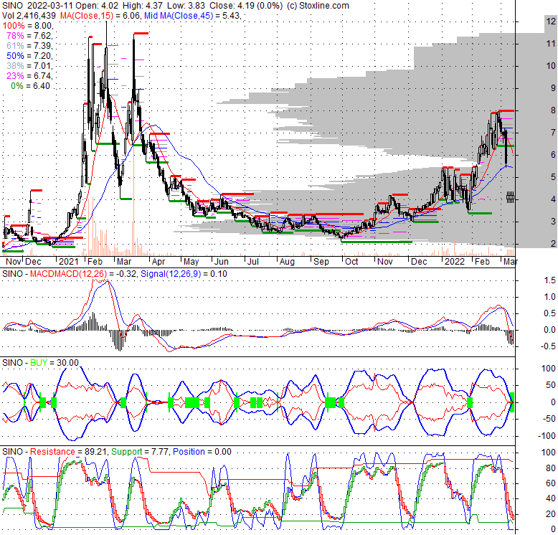The height and width of the screenshot is (535, 558).
Task: Click the Feb label right after 2022
Action: point(482,262)
